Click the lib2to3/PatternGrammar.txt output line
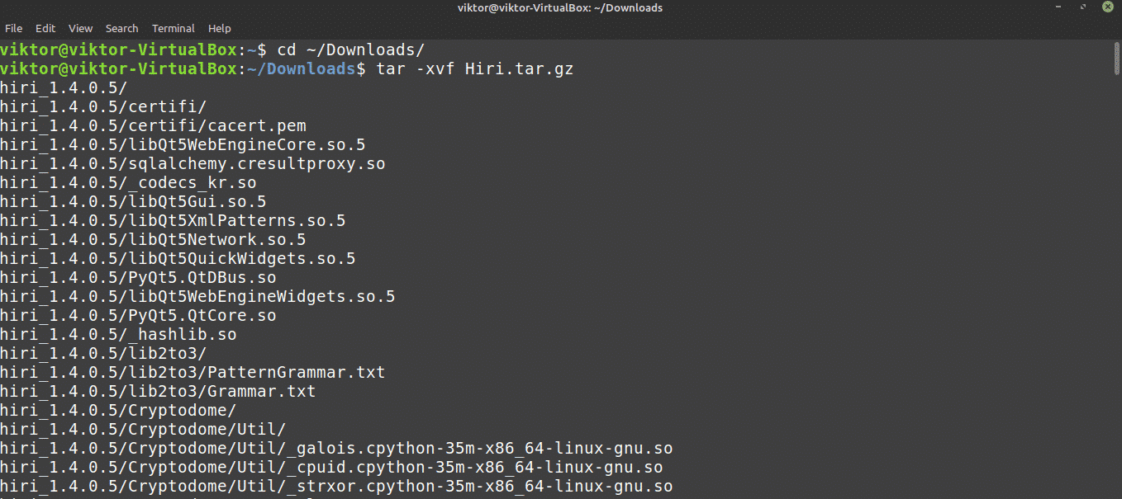The width and height of the screenshot is (1122, 499). tap(193, 373)
